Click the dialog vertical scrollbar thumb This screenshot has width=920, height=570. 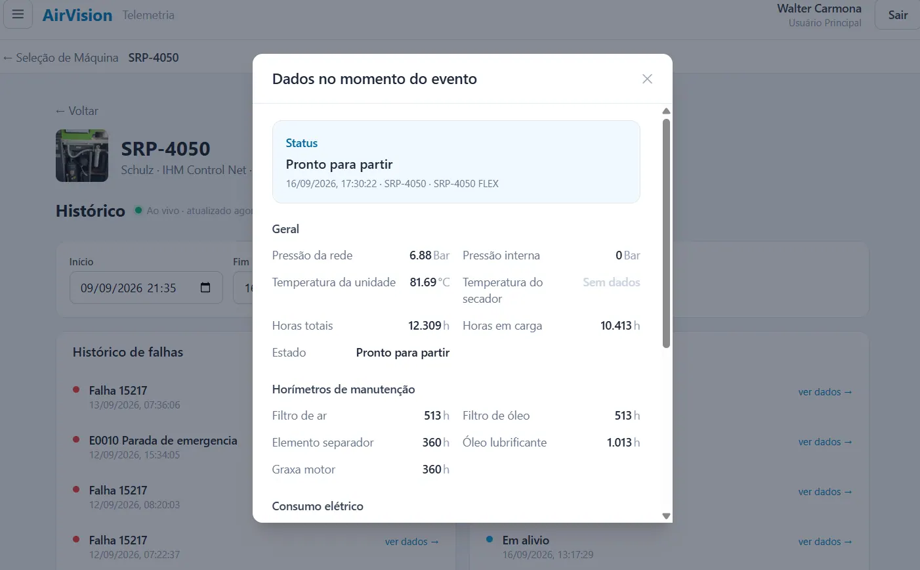[x=666, y=233]
